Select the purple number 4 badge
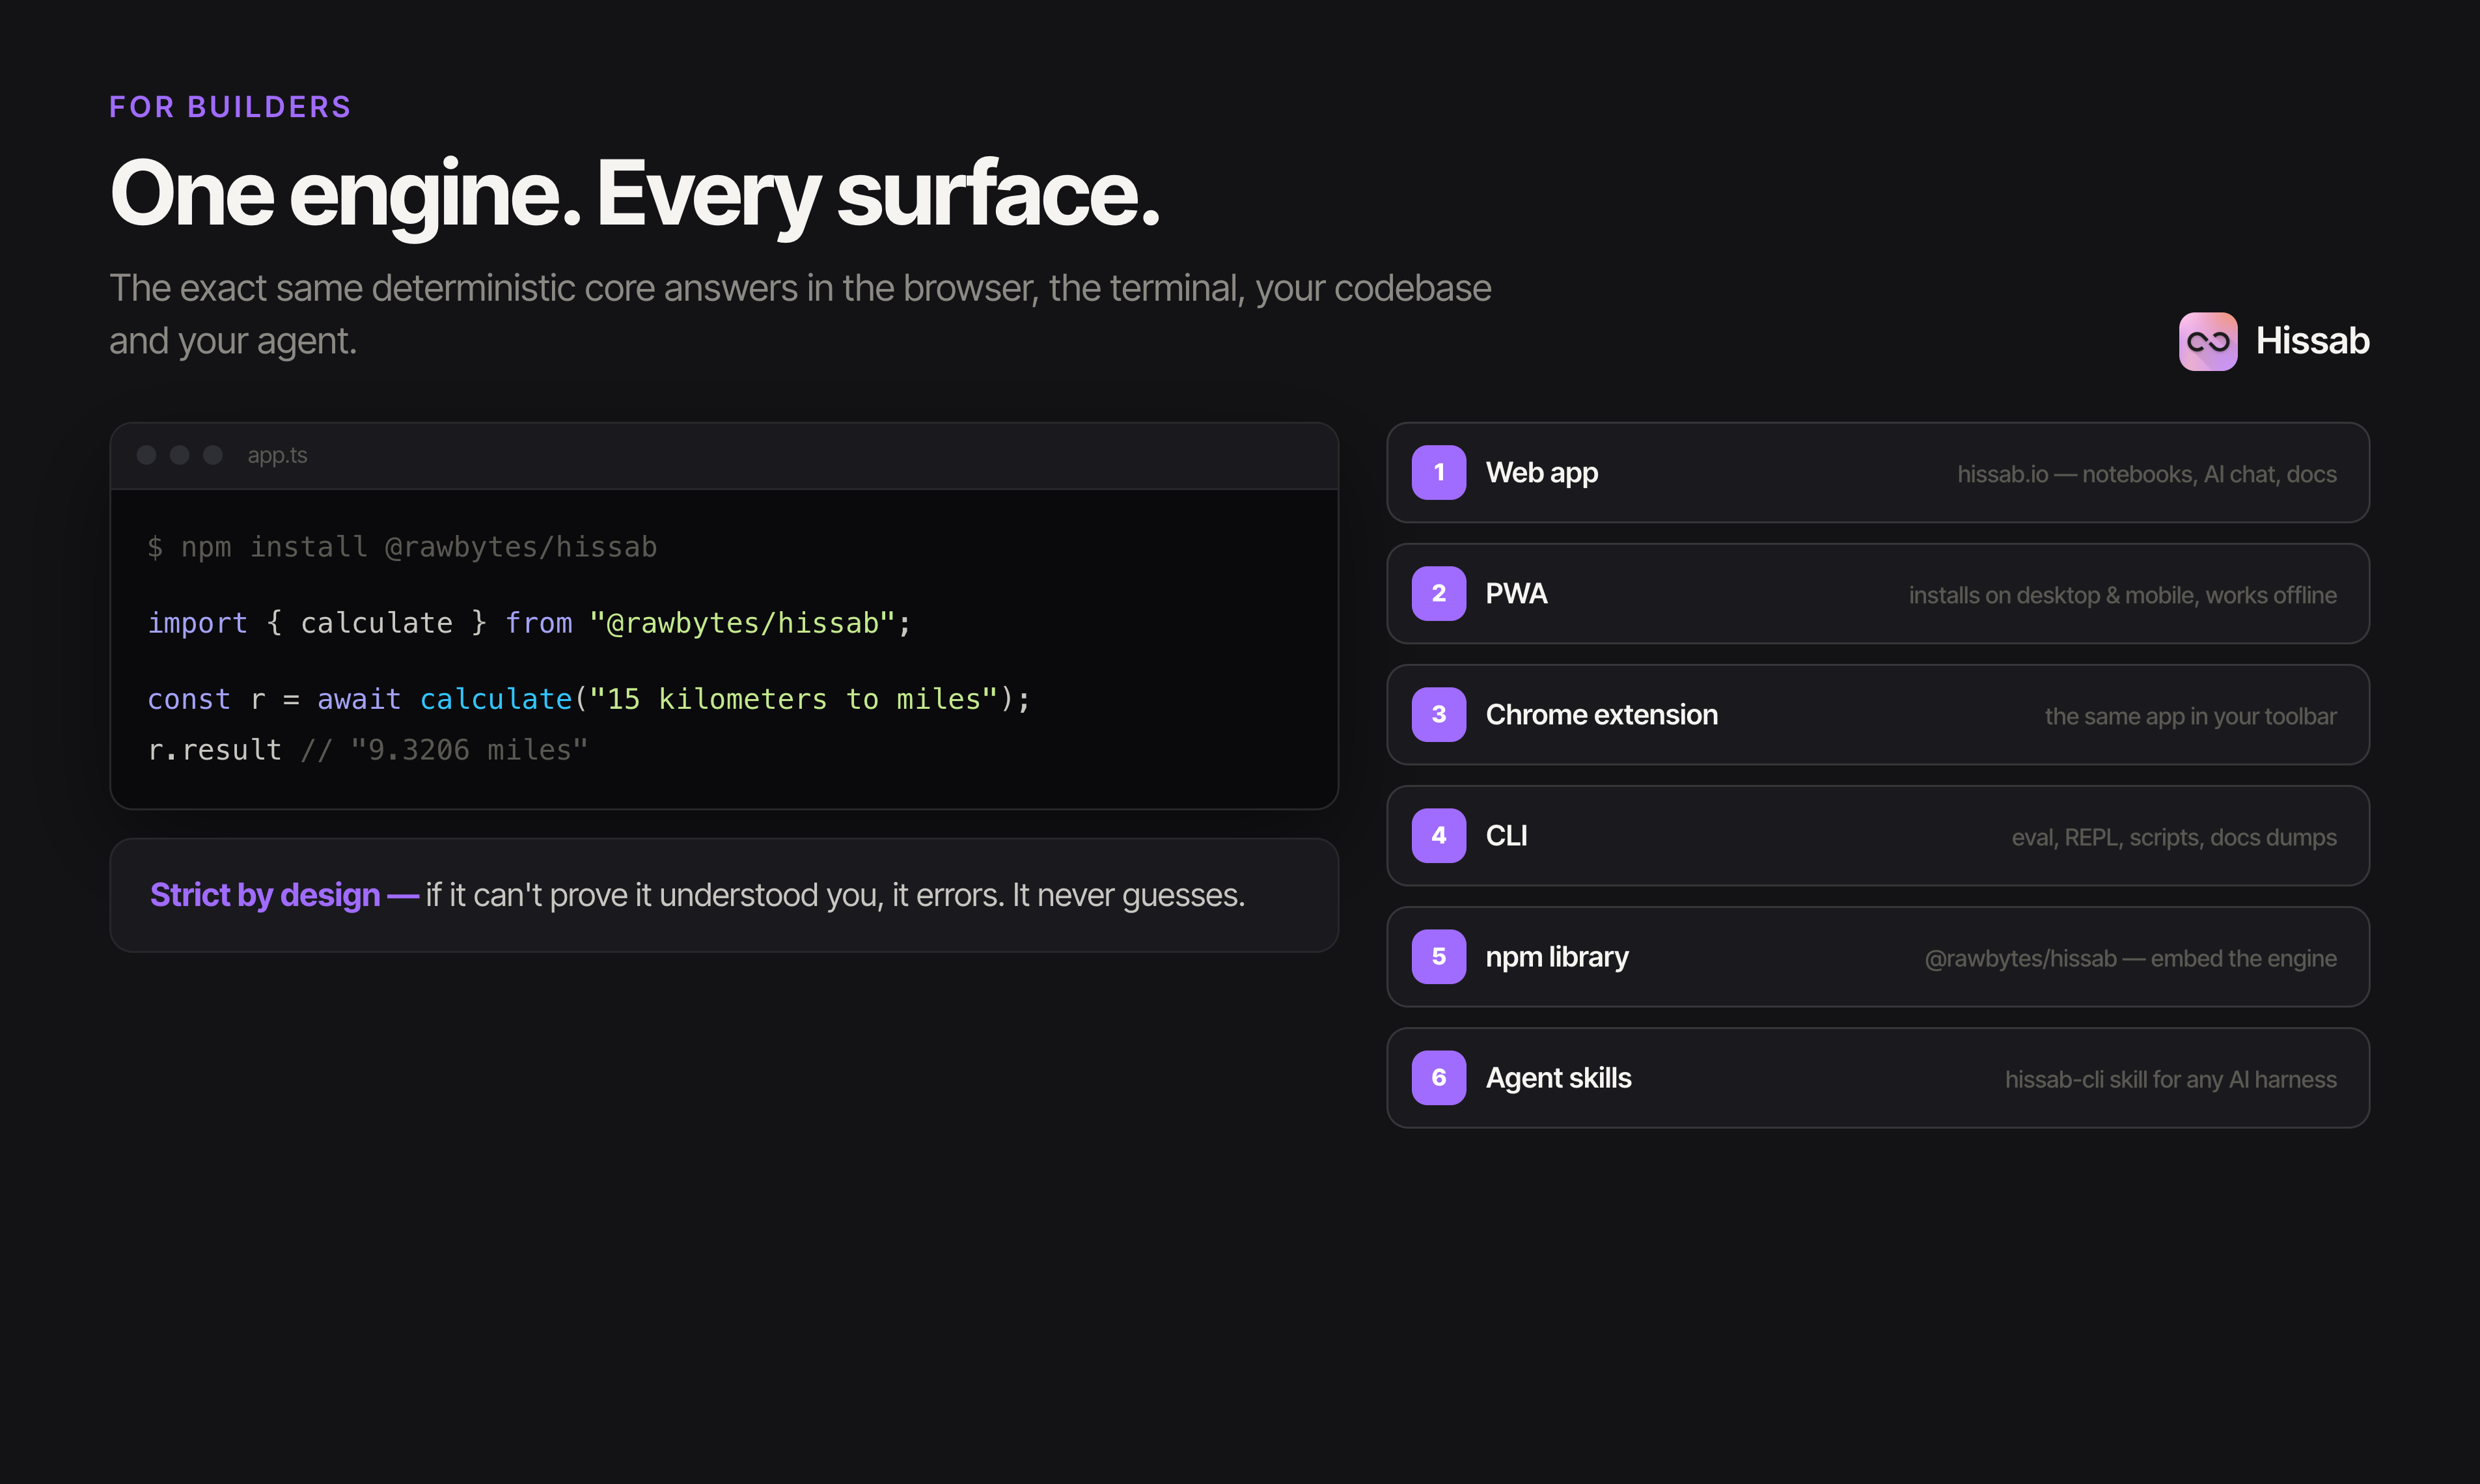The height and width of the screenshot is (1484, 2480). [1439, 835]
